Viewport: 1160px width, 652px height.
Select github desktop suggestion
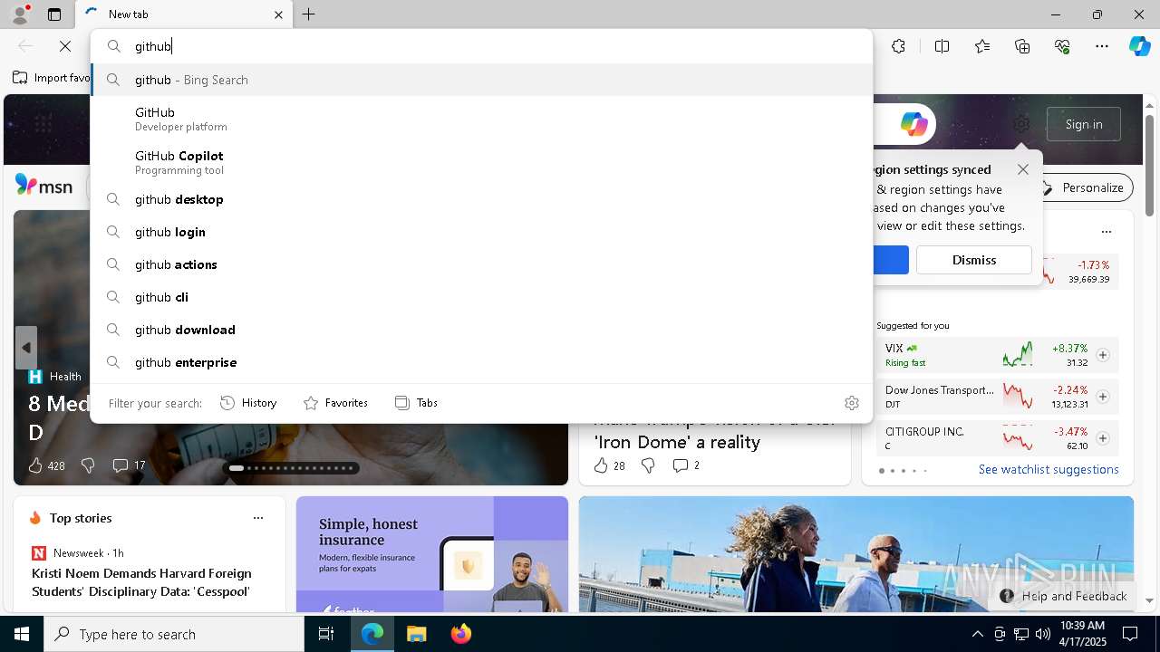pos(481,199)
